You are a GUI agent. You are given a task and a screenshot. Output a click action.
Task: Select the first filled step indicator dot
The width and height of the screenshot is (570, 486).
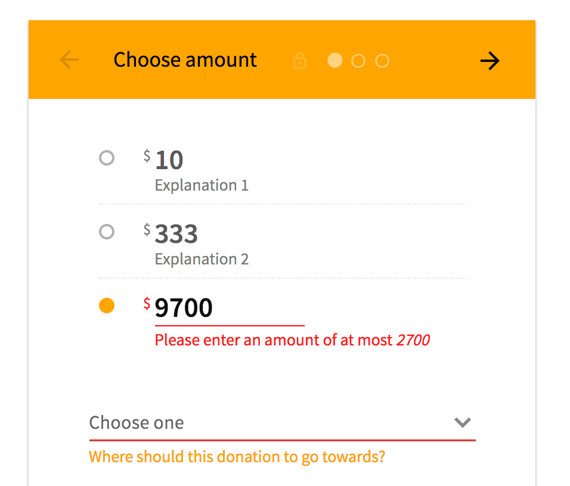click(x=335, y=61)
